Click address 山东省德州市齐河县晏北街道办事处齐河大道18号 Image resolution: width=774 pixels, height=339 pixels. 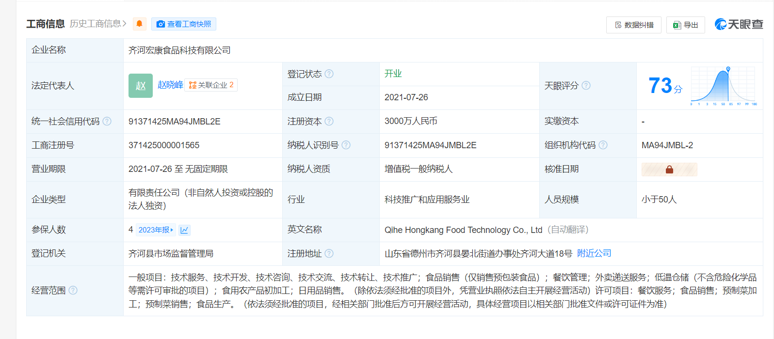(478, 254)
